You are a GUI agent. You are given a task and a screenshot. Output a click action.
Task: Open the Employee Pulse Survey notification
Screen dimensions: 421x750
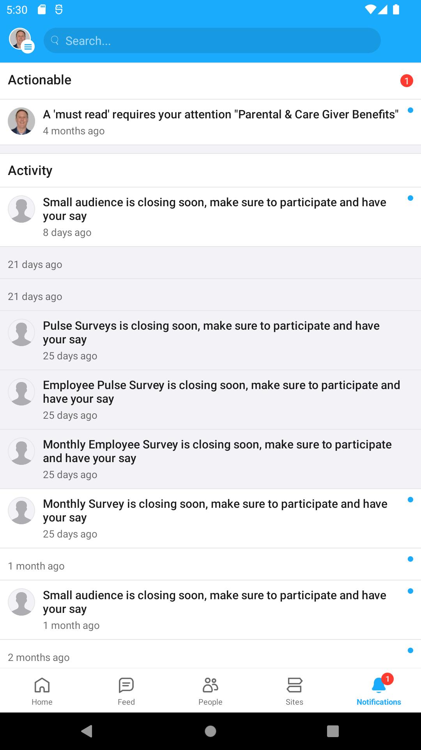[210, 400]
